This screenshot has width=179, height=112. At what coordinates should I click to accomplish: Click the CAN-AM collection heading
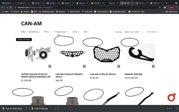(x=31, y=23)
